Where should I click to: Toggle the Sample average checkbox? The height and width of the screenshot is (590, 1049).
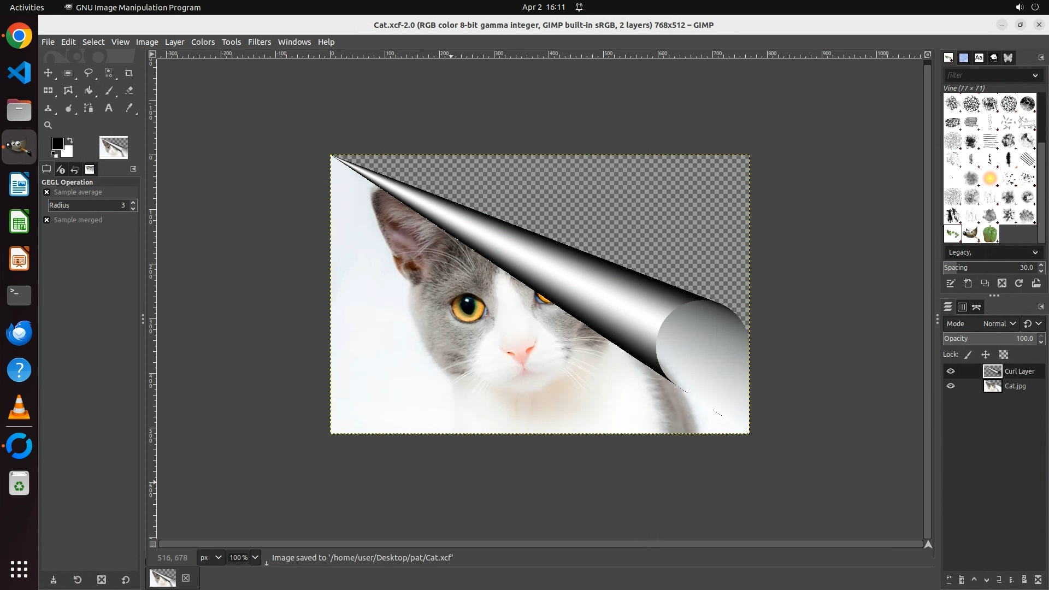[47, 192]
